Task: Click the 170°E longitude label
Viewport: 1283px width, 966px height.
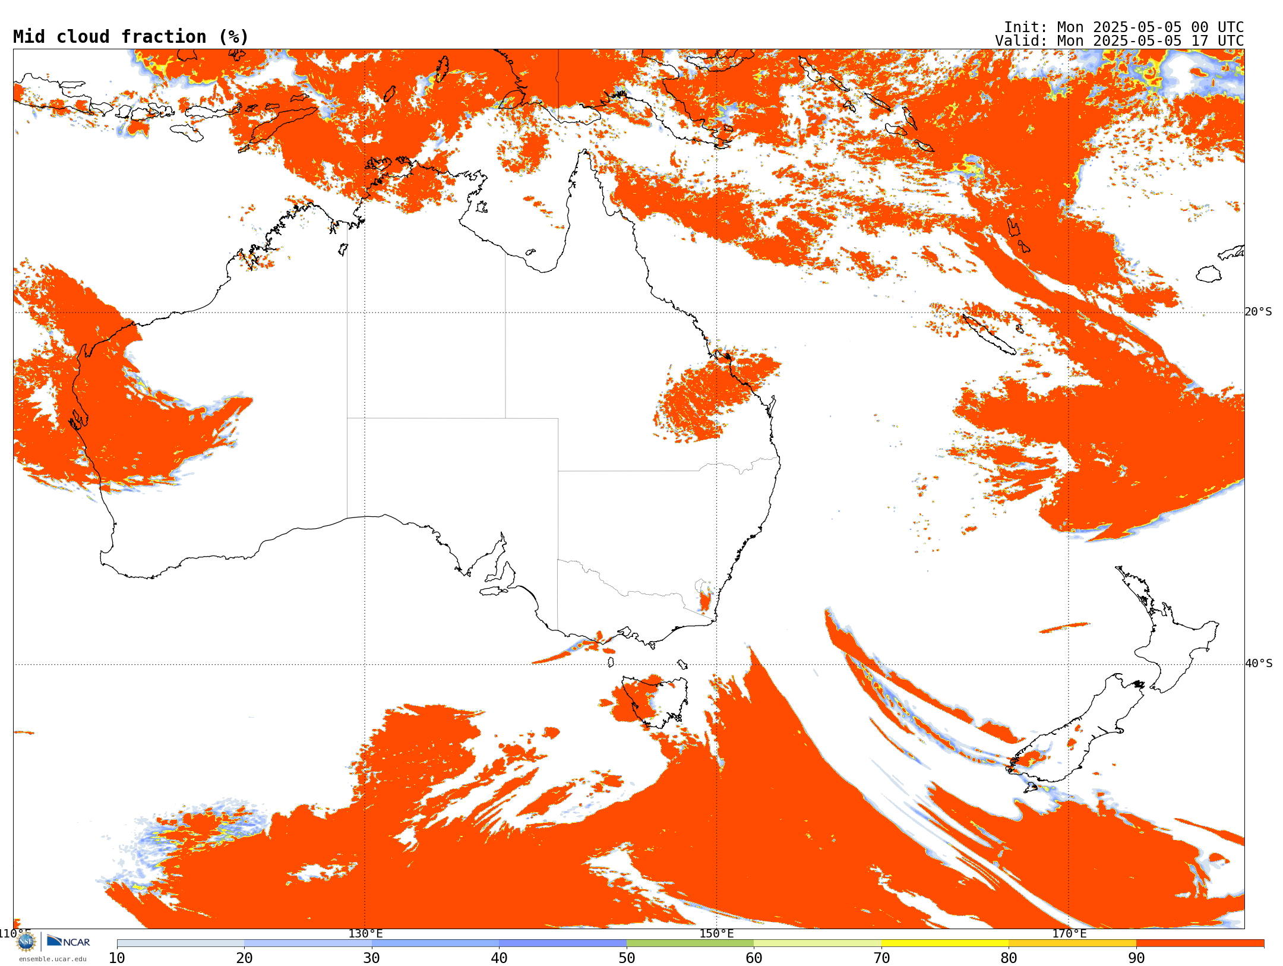Action: pyautogui.click(x=1069, y=934)
